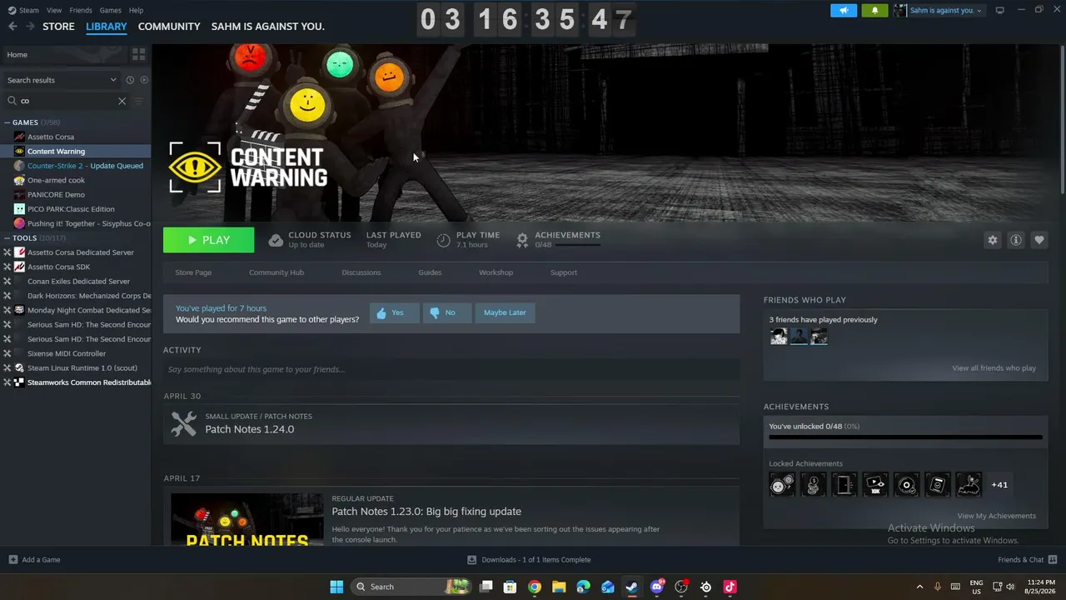Viewport: 1066px width, 600px height.
Task: Collapse the GAMES category
Action: [x=7, y=122]
